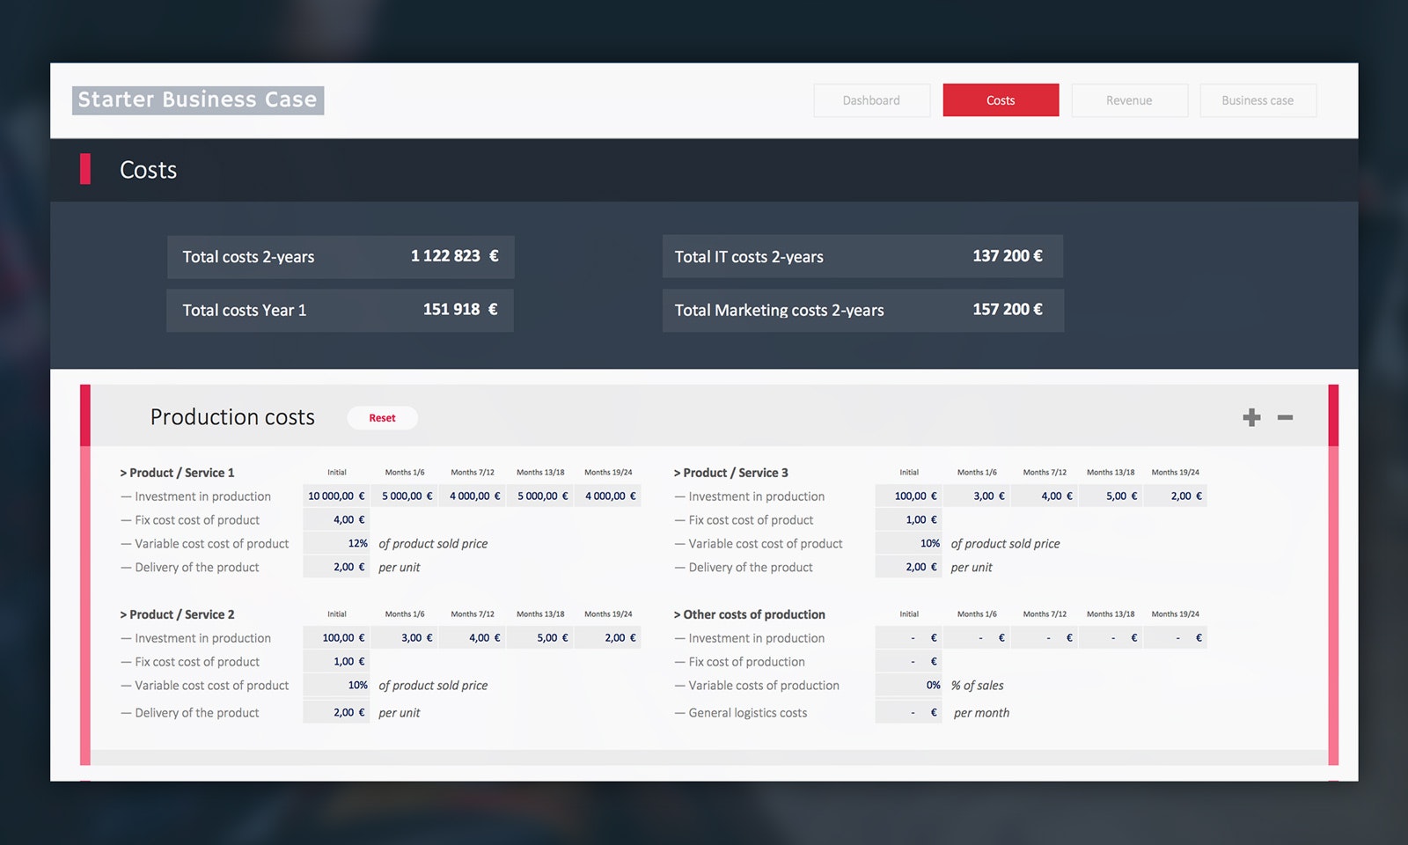This screenshot has height=845, width=1408.
Task: Go to the Dashboard page
Action: (871, 99)
